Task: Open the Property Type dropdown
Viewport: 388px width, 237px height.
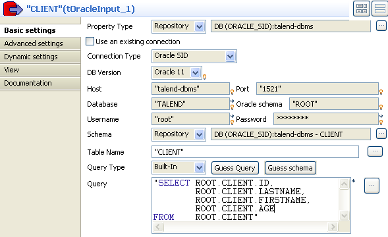Action: tap(199, 26)
